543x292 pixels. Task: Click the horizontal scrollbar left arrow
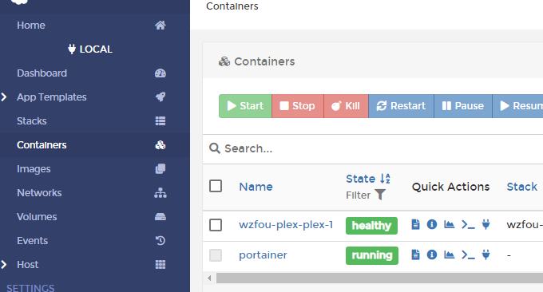pyautogui.click(x=209, y=278)
